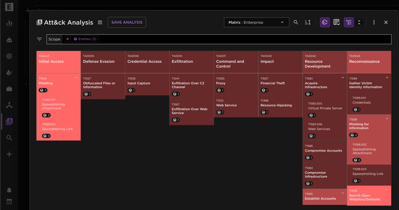Viewport: 399px width, 210px height.
Task: Toggle the document-with-checkmark toolbar button
Action: [336, 22]
